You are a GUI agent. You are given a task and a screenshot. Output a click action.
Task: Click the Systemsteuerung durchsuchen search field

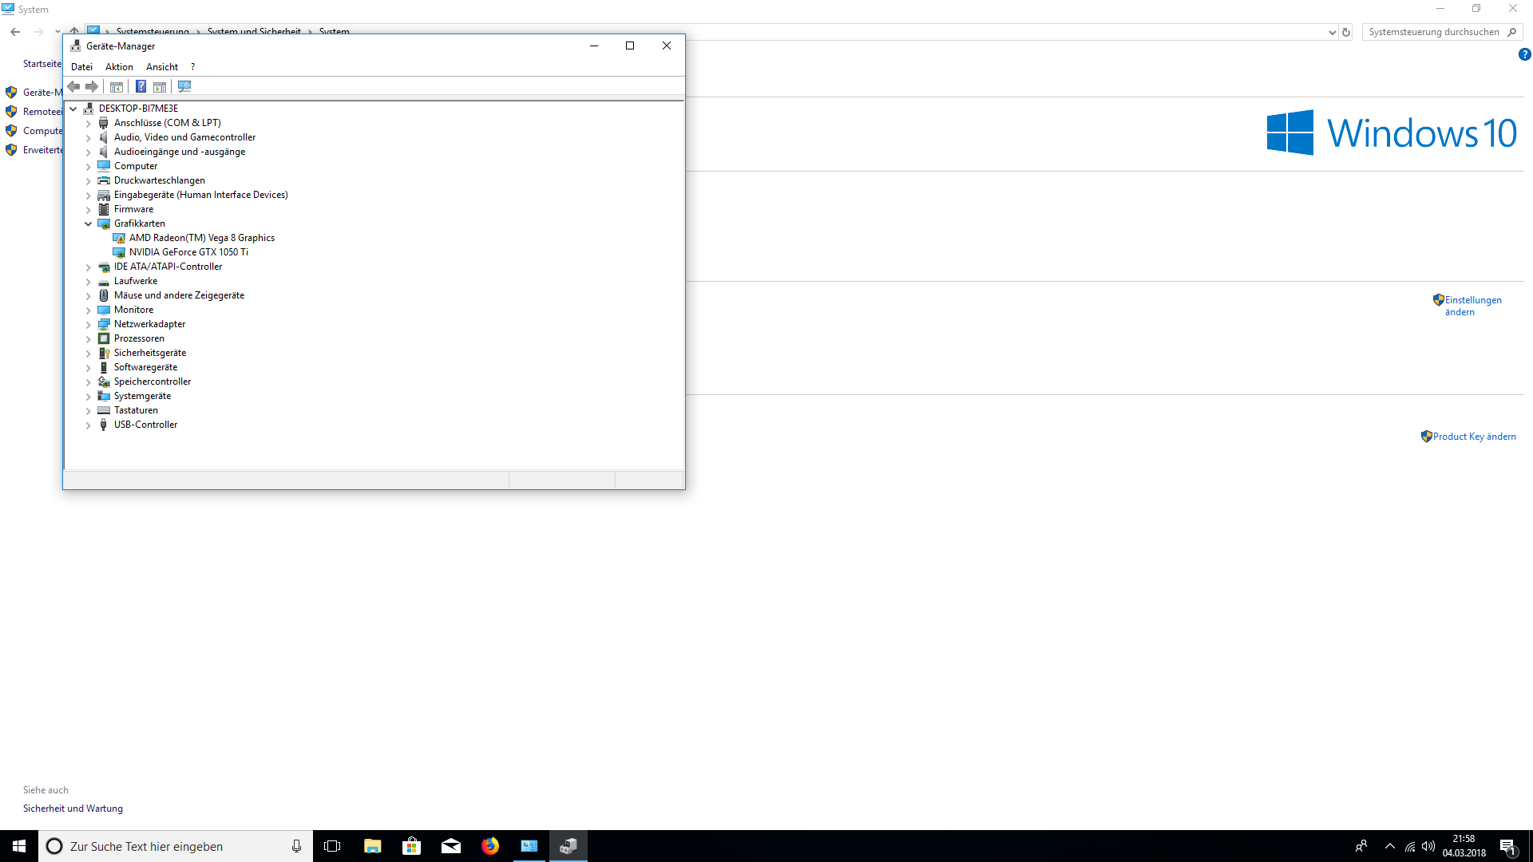click(1434, 32)
